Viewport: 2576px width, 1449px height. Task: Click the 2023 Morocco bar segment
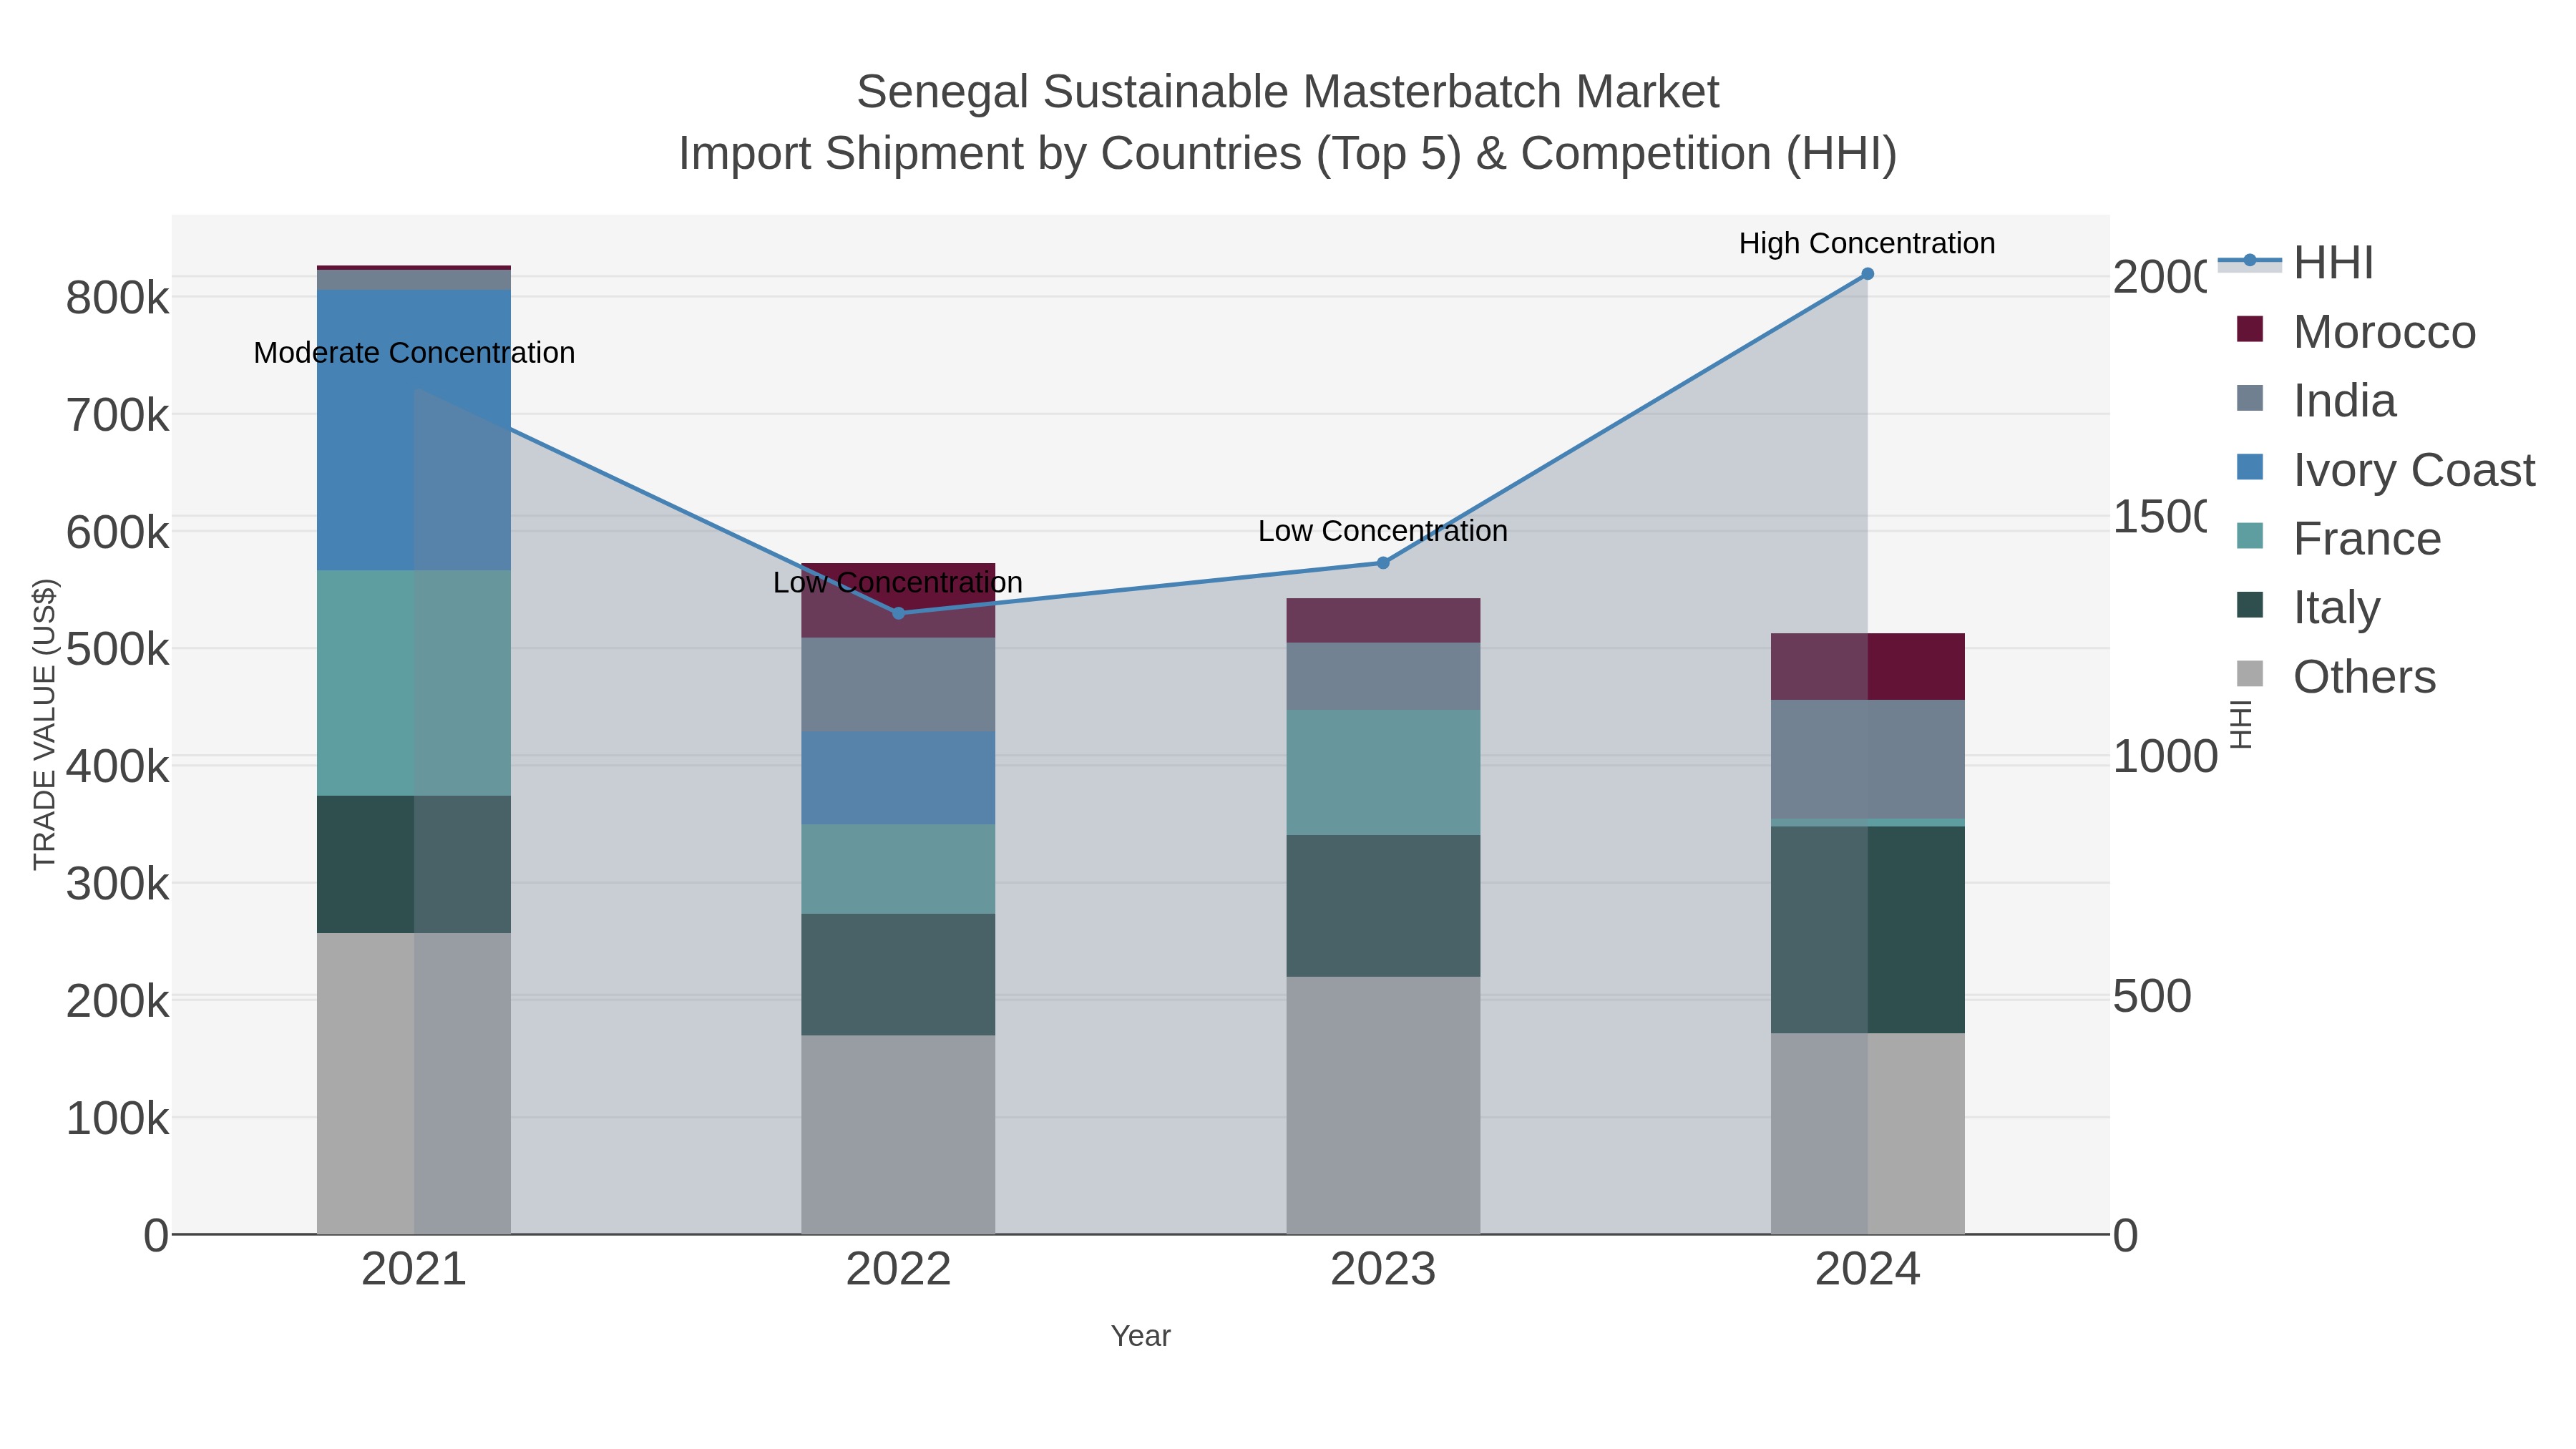coord(1383,621)
